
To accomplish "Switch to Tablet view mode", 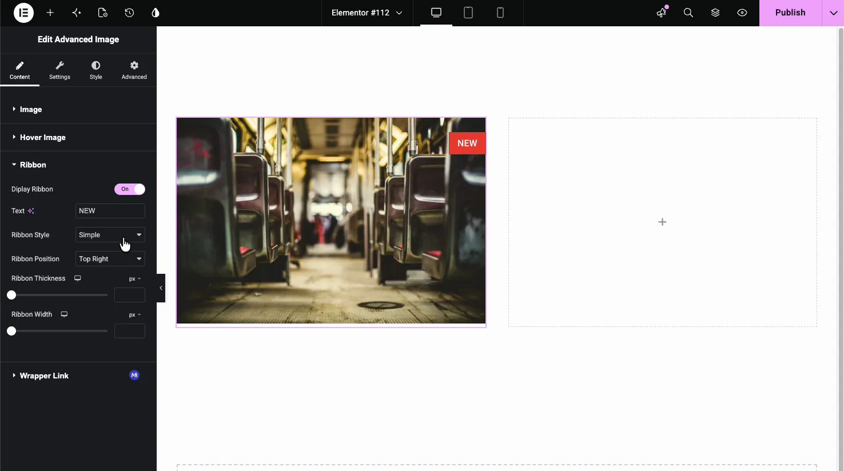I will pos(468,13).
